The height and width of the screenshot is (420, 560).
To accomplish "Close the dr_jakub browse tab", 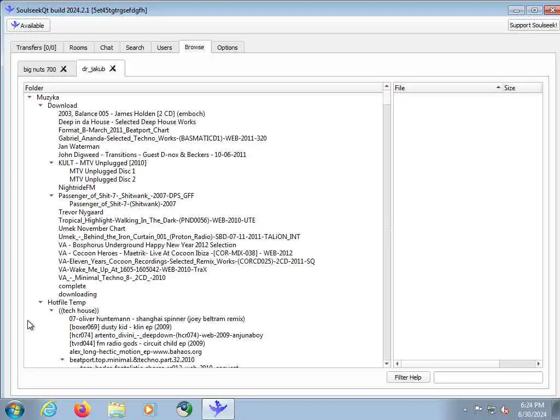I will [x=113, y=68].
